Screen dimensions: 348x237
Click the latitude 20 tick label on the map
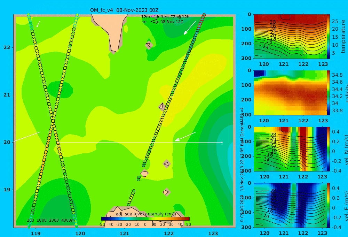tap(7, 142)
